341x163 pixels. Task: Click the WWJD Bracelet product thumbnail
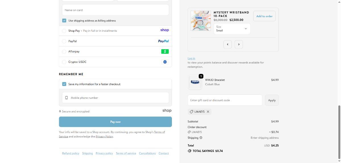[x=195, y=82]
